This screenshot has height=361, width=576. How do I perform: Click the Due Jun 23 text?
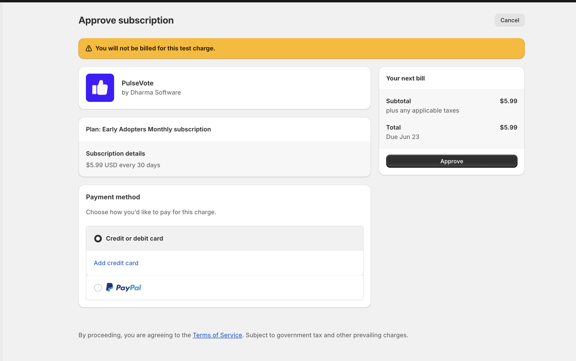[x=402, y=137]
